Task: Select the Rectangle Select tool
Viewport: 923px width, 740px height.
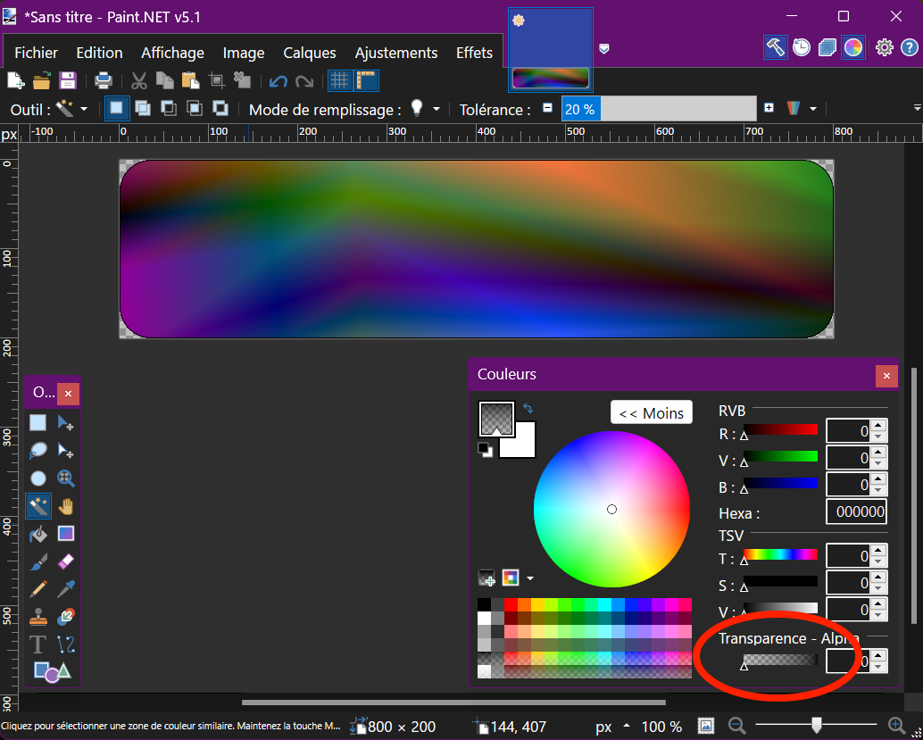Action: [38, 422]
